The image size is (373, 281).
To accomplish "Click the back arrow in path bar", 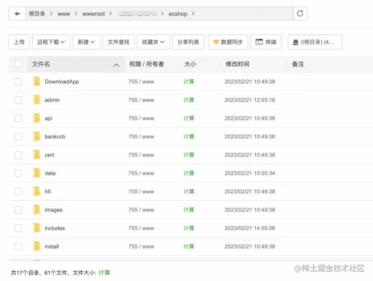I will click(x=18, y=14).
